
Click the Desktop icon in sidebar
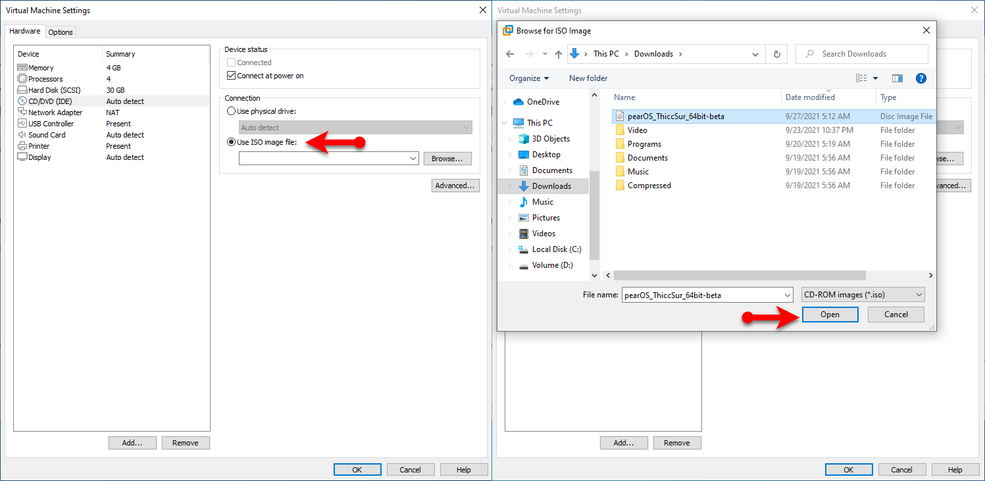point(524,155)
